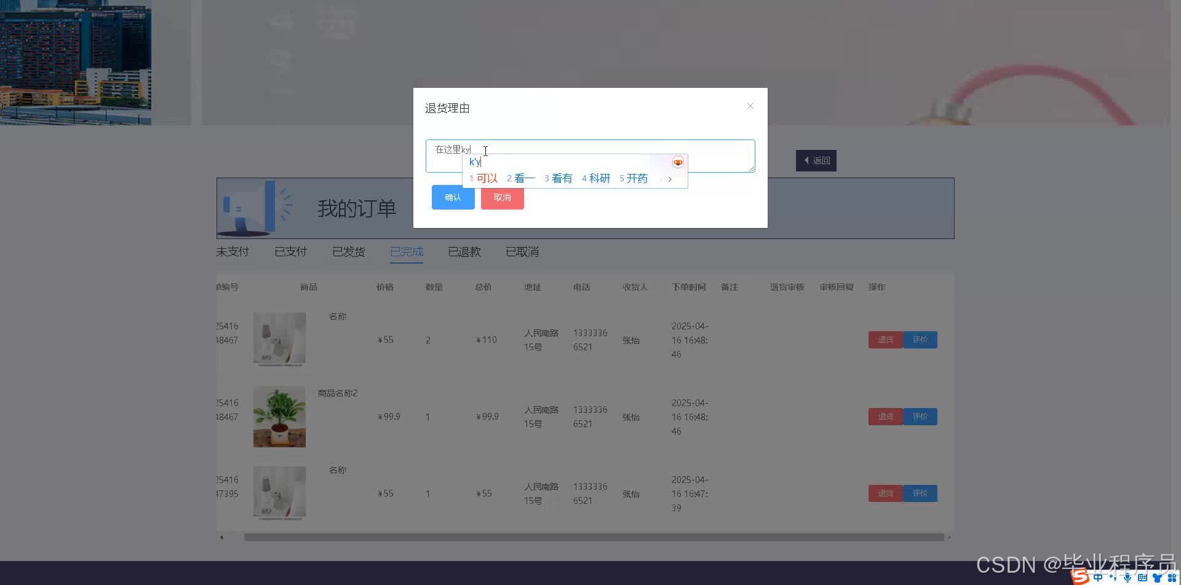This screenshot has width=1181, height=585.
Task: Click the 收货人 column header
Action: (635, 287)
